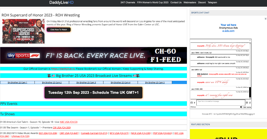Click the 01:00 The Swarm row text
Image resolution: width=267 pixels, height=139 pixels.
(x=26, y=128)
